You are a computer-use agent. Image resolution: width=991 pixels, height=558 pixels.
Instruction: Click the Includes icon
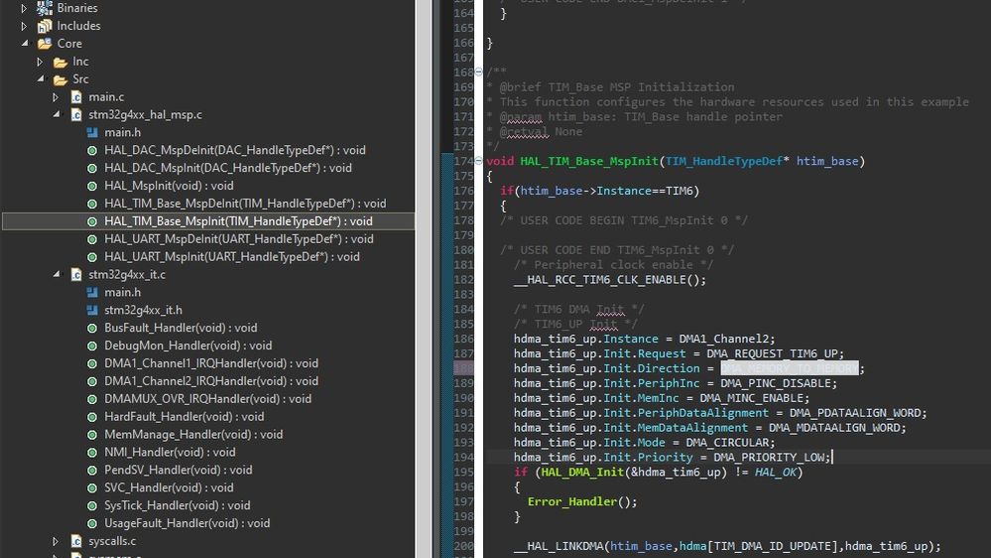click(x=45, y=26)
